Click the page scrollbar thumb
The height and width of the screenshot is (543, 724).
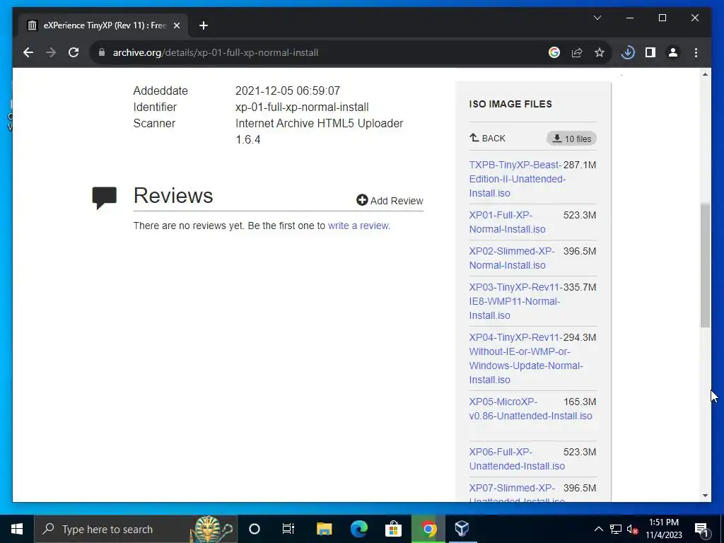[705, 266]
